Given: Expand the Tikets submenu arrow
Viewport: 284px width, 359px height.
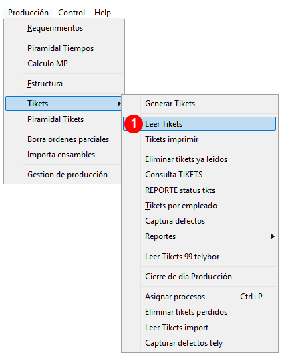Looking at the screenshot, I should coord(118,104).
